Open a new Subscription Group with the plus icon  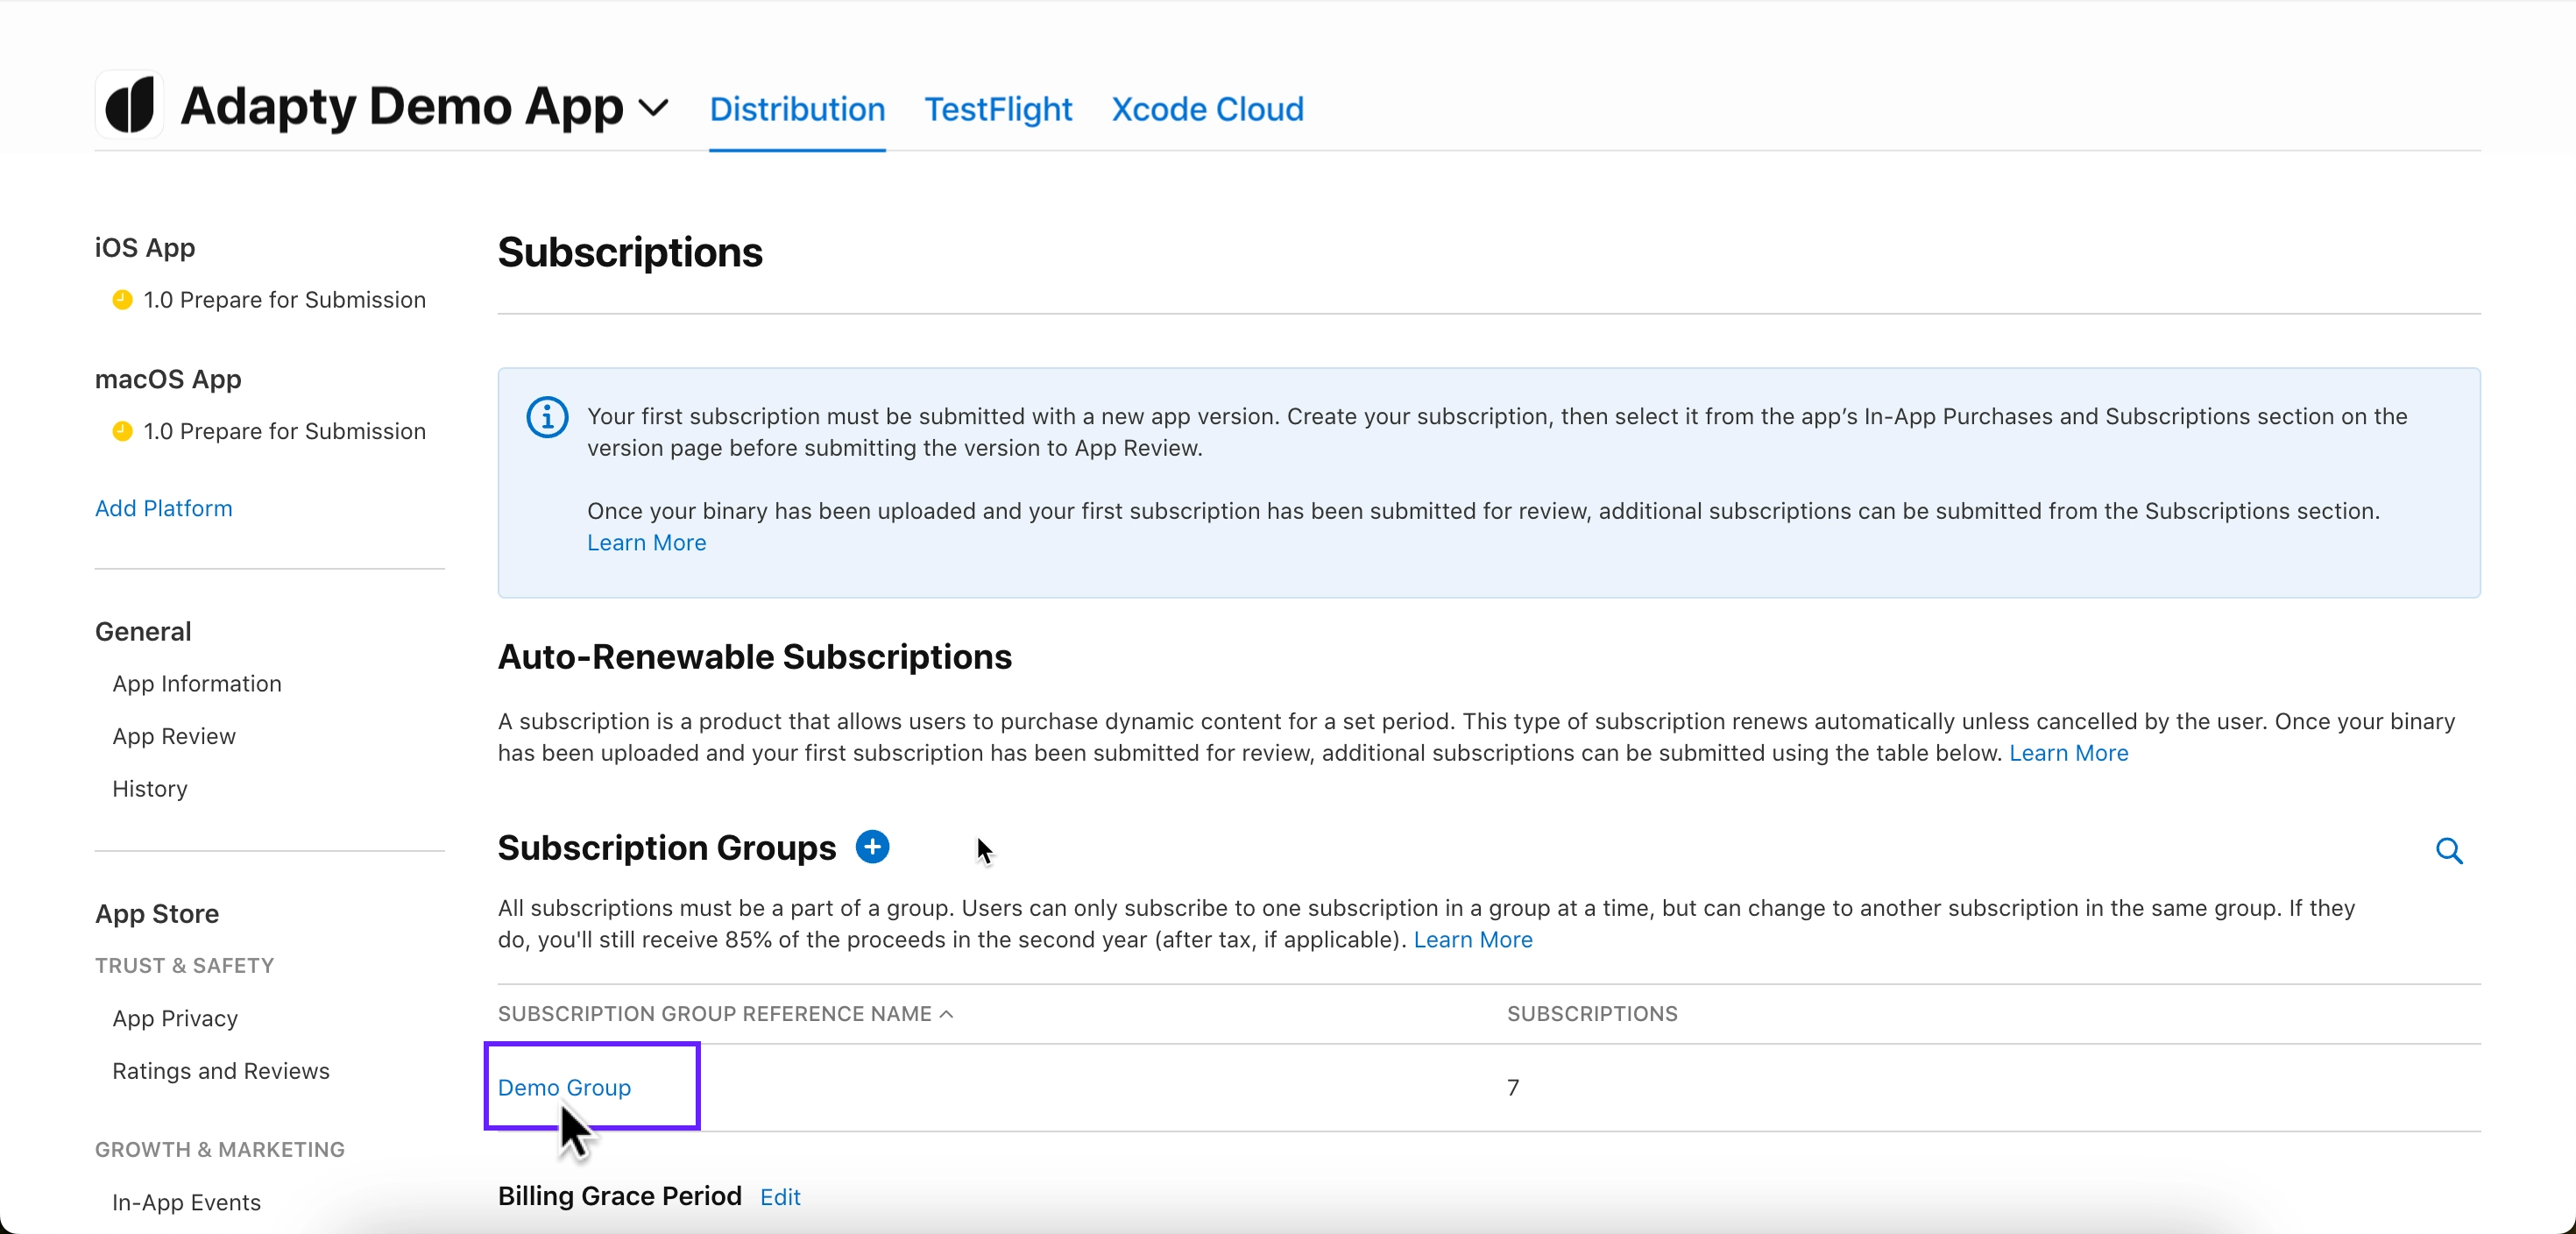click(x=871, y=847)
